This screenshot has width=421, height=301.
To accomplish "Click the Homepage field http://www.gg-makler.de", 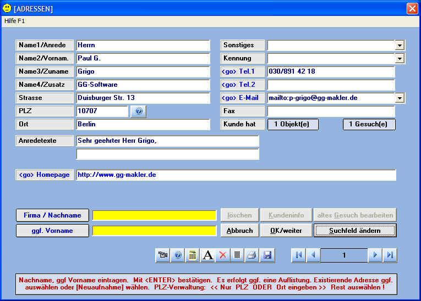I will (236, 175).
